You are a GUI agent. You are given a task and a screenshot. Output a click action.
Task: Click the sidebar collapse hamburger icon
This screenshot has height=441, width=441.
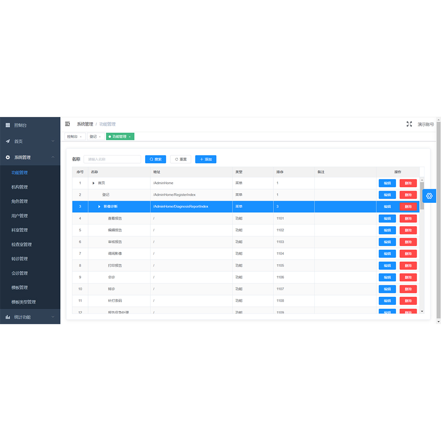coord(67,124)
